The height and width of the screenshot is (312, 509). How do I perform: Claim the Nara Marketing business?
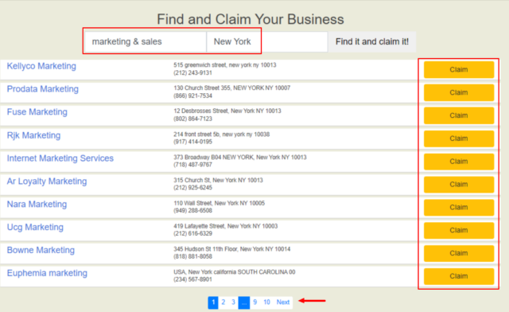click(x=459, y=208)
